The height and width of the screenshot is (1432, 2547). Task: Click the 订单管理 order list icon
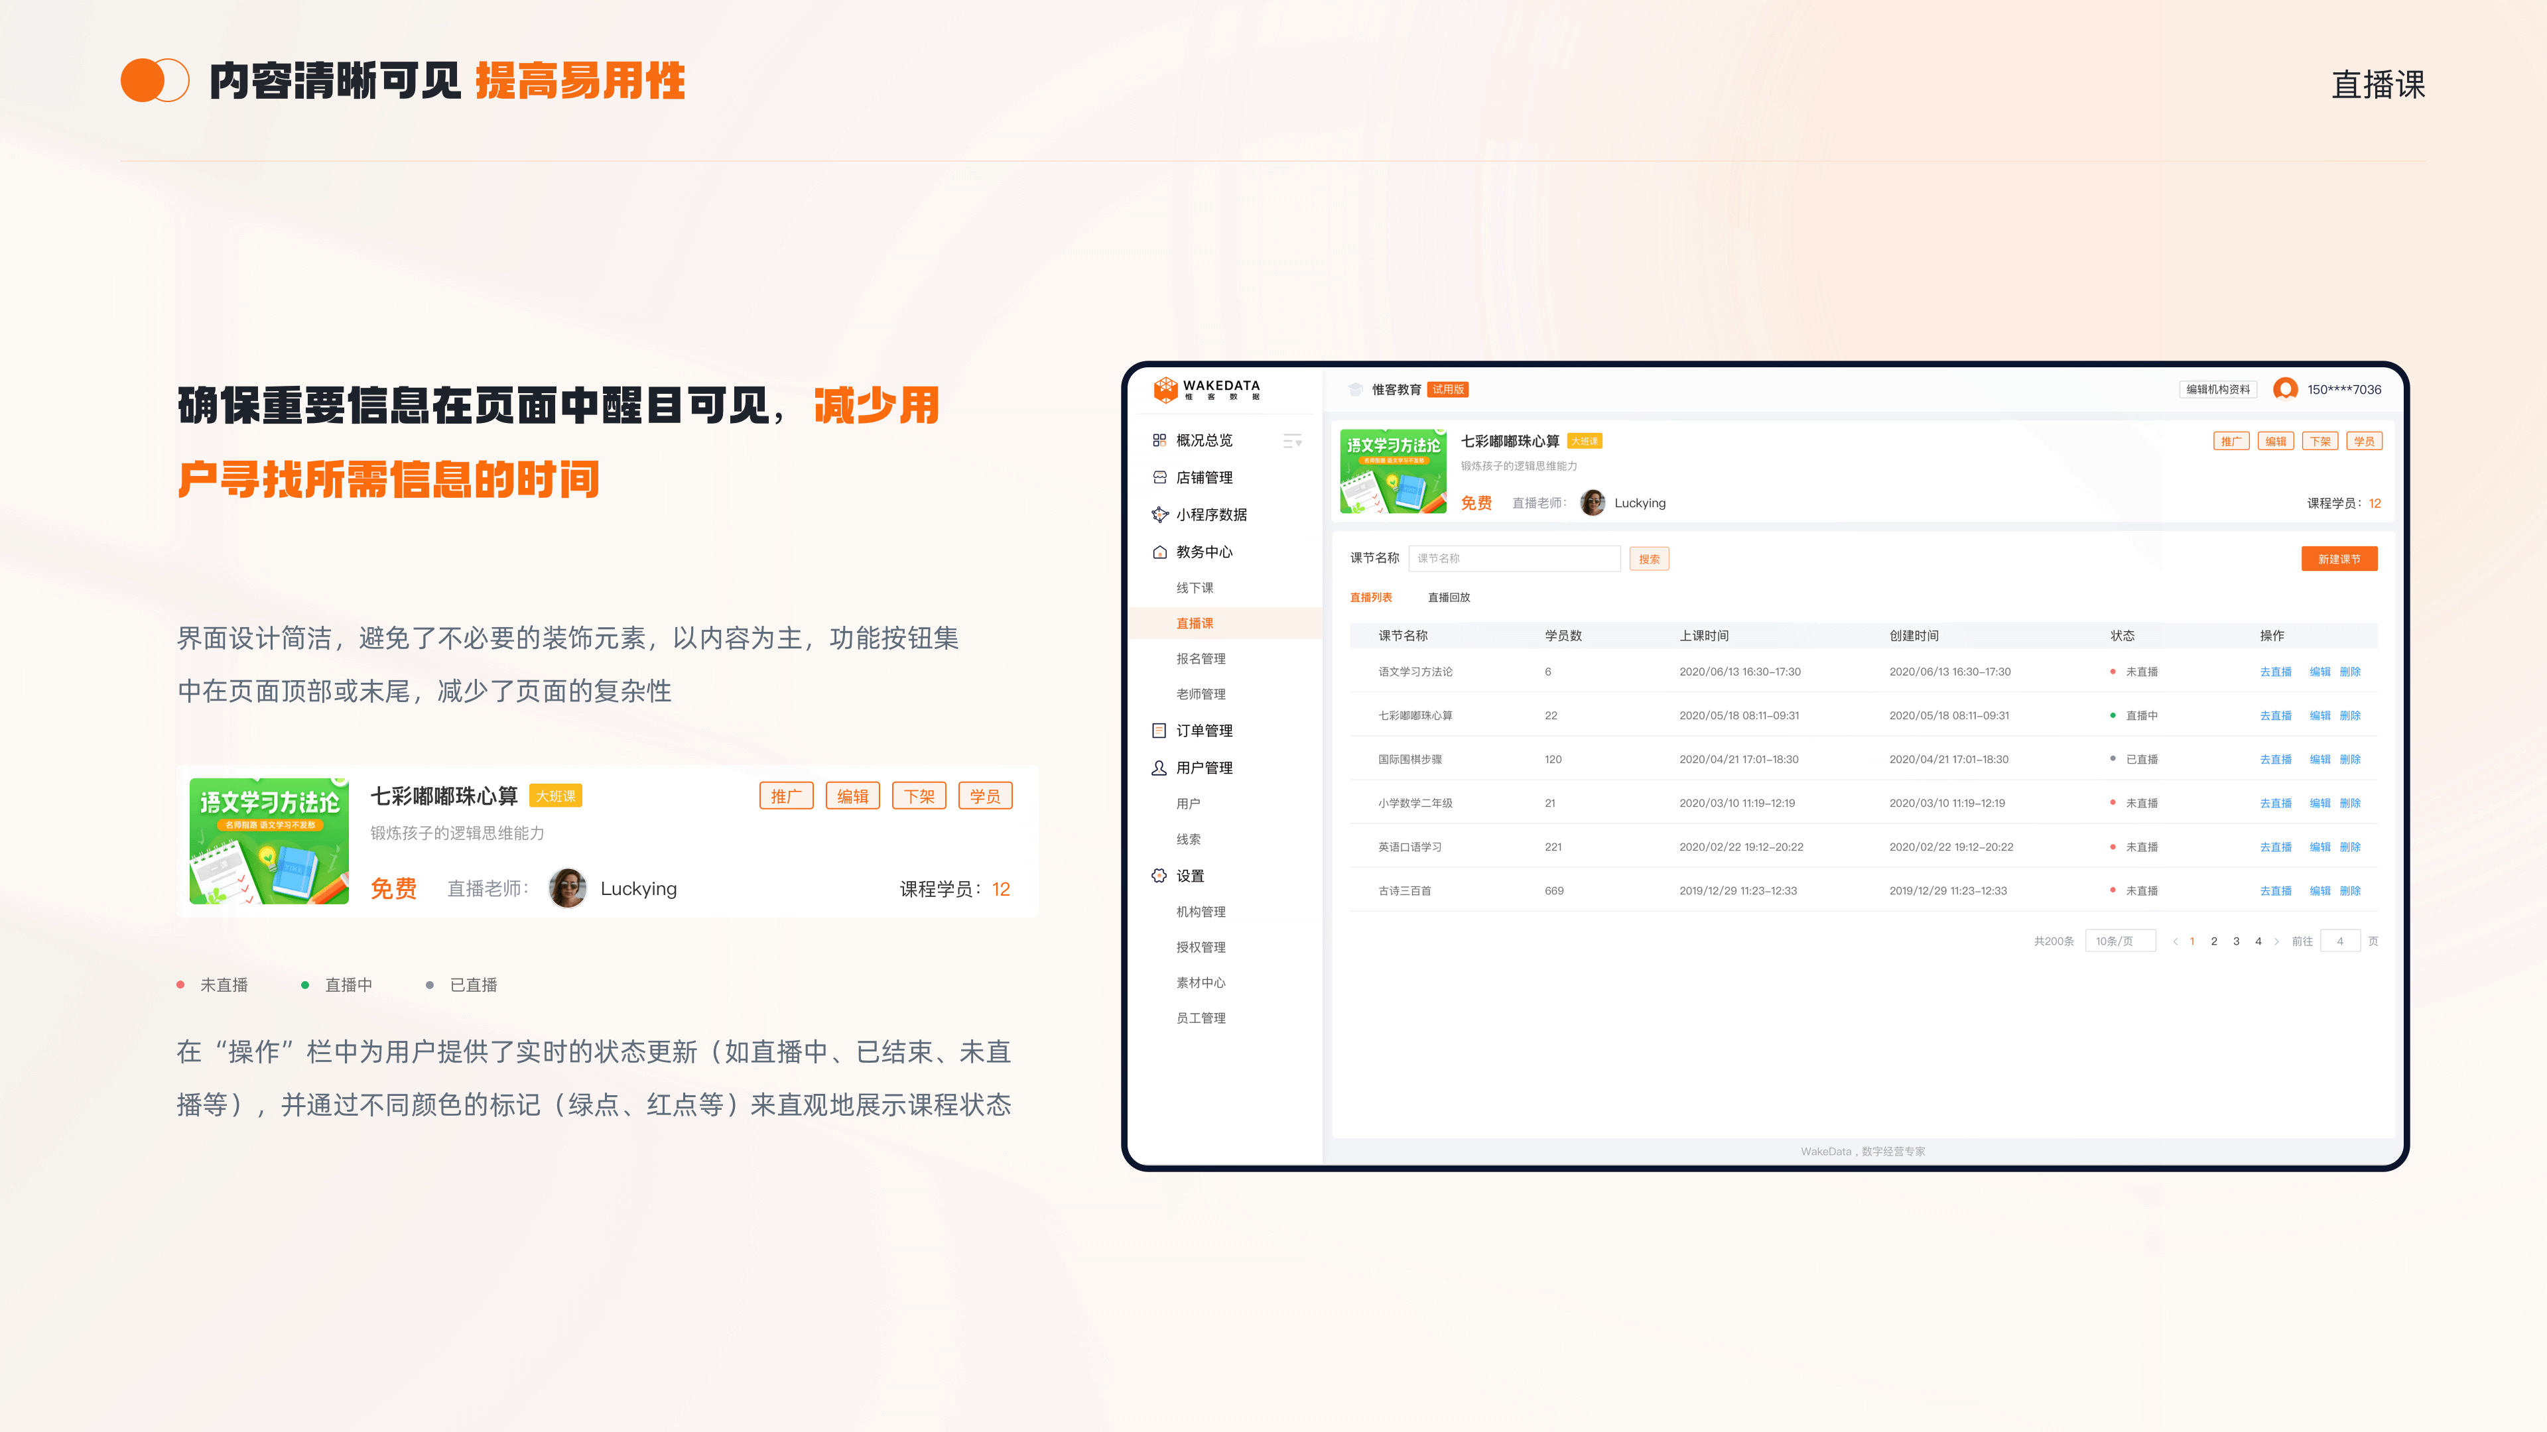coord(1159,731)
